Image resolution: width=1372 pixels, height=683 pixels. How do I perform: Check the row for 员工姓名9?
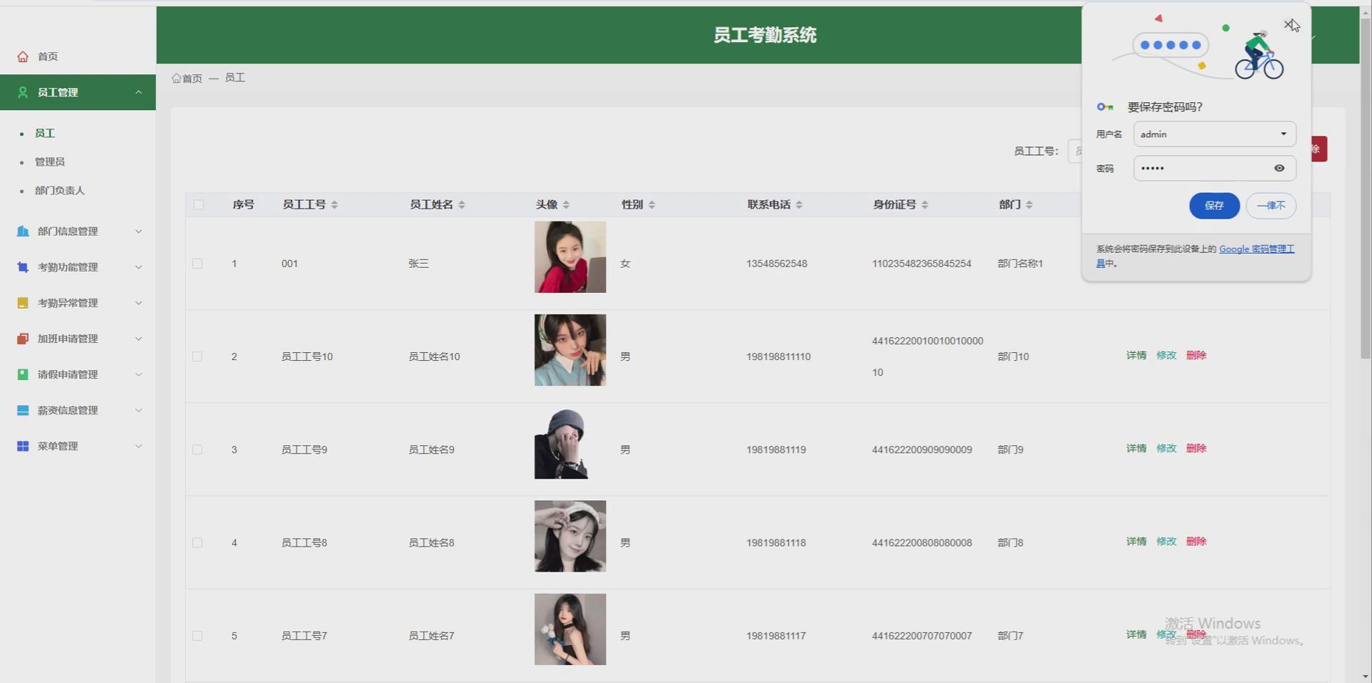coord(197,450)
